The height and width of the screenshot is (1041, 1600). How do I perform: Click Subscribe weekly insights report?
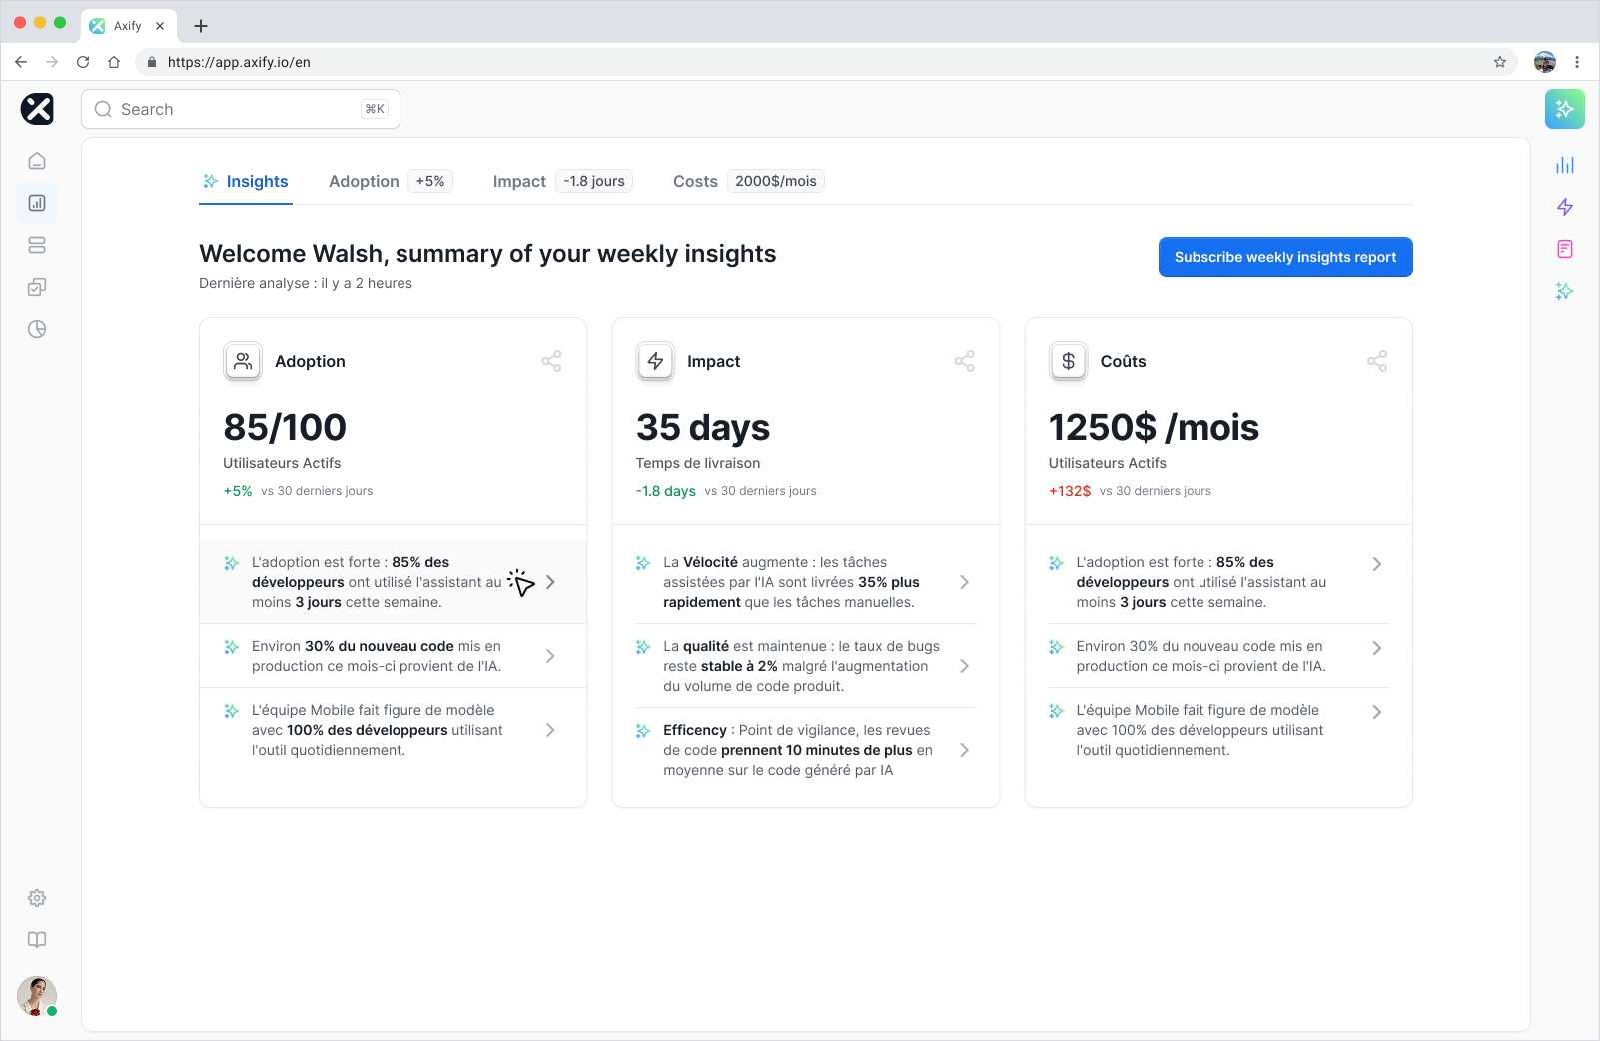tap(1285, 257)
